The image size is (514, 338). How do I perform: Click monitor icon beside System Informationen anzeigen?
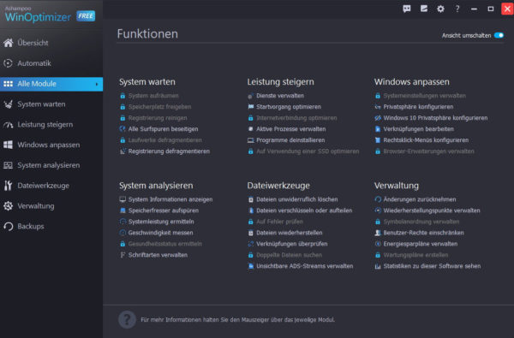(123, 199)
